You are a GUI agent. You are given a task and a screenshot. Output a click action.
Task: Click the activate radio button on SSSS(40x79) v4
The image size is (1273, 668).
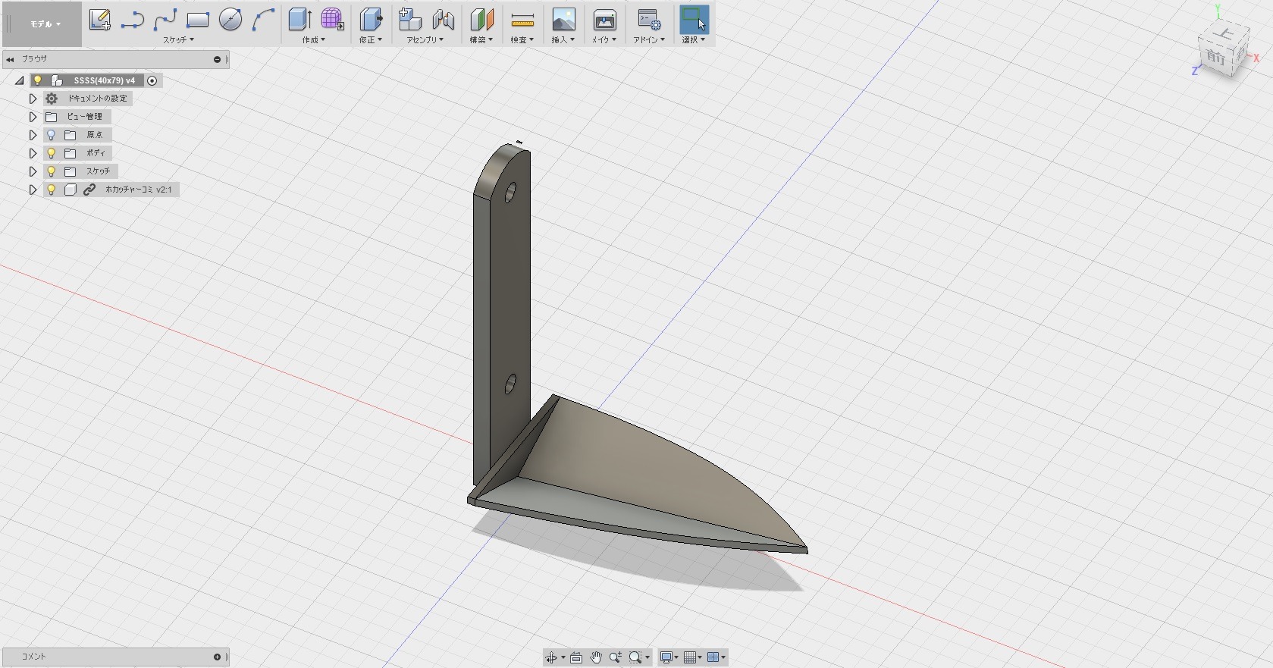[x=152, y=80]
